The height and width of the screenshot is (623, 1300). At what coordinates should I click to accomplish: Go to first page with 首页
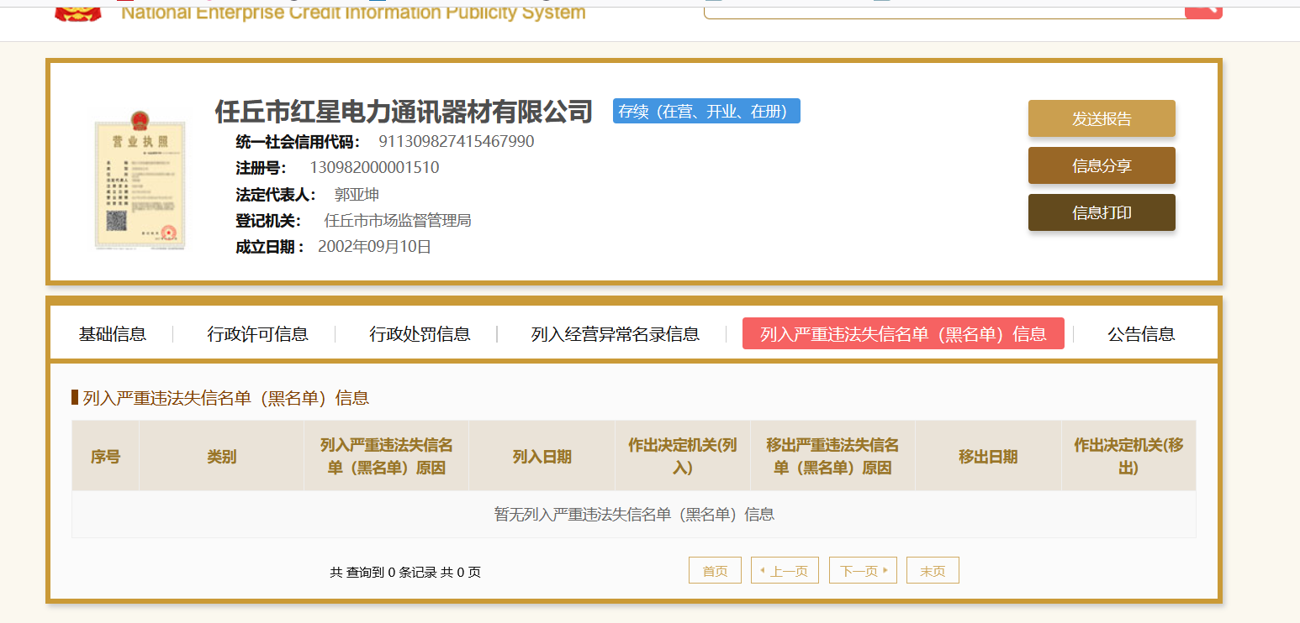point(715,570)
